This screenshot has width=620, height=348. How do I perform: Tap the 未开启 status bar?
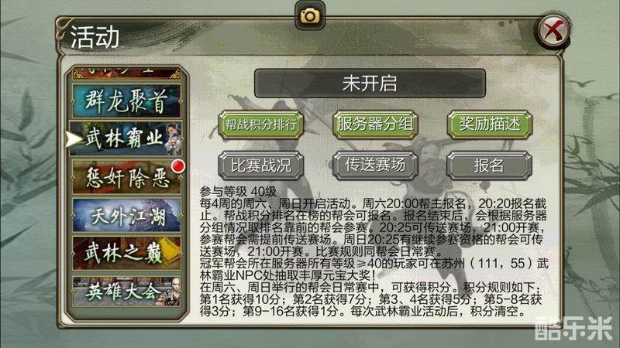[x=370, y=84]
